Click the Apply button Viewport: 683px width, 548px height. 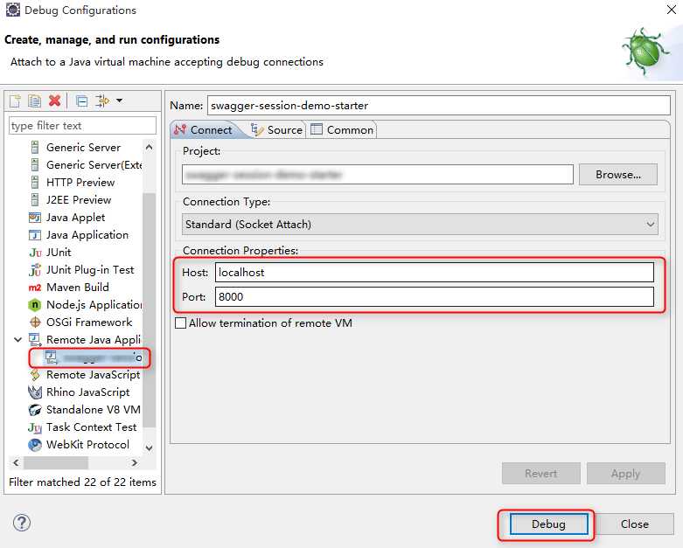pos(626,474)
